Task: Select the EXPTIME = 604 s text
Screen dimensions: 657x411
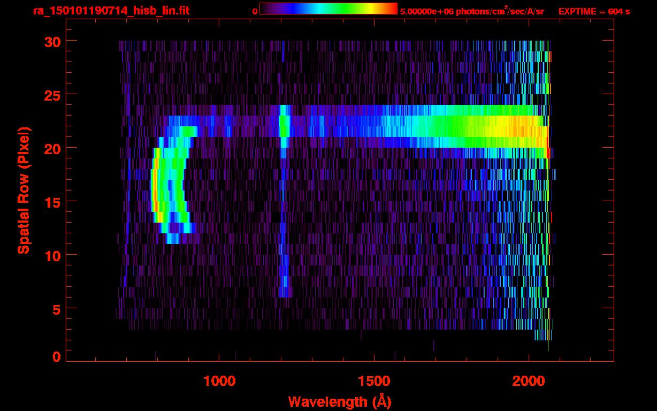Action: tap(594, 11)
